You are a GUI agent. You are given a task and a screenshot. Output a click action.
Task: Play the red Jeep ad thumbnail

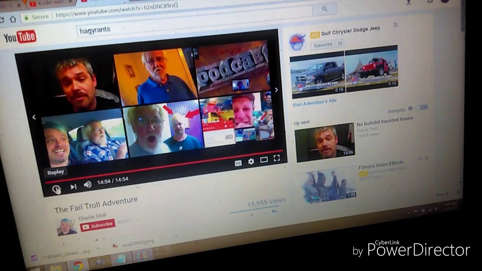click(372, 68)
